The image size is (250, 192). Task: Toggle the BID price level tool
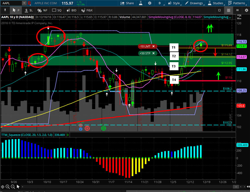[71, 10]
